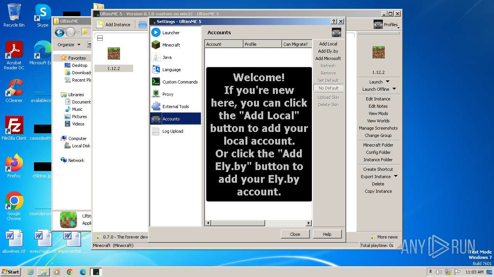Open FileZilla Client desktop icon
The image size is (494, 277).
[x=14, y=128]
